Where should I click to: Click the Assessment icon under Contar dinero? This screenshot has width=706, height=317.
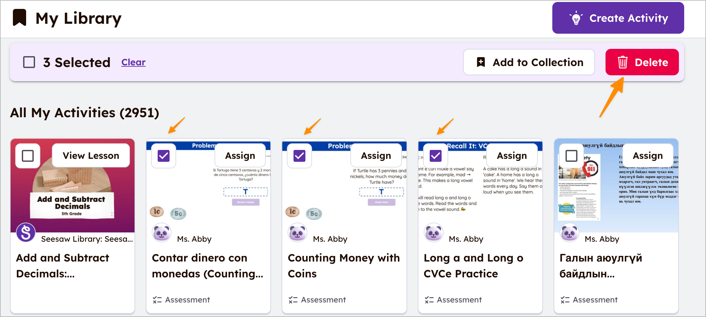(x=157, y=300)
